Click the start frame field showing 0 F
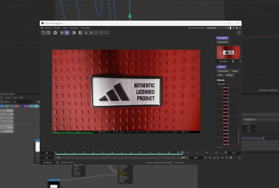Screen dimensions: 279x188 [x=47, y=158]
